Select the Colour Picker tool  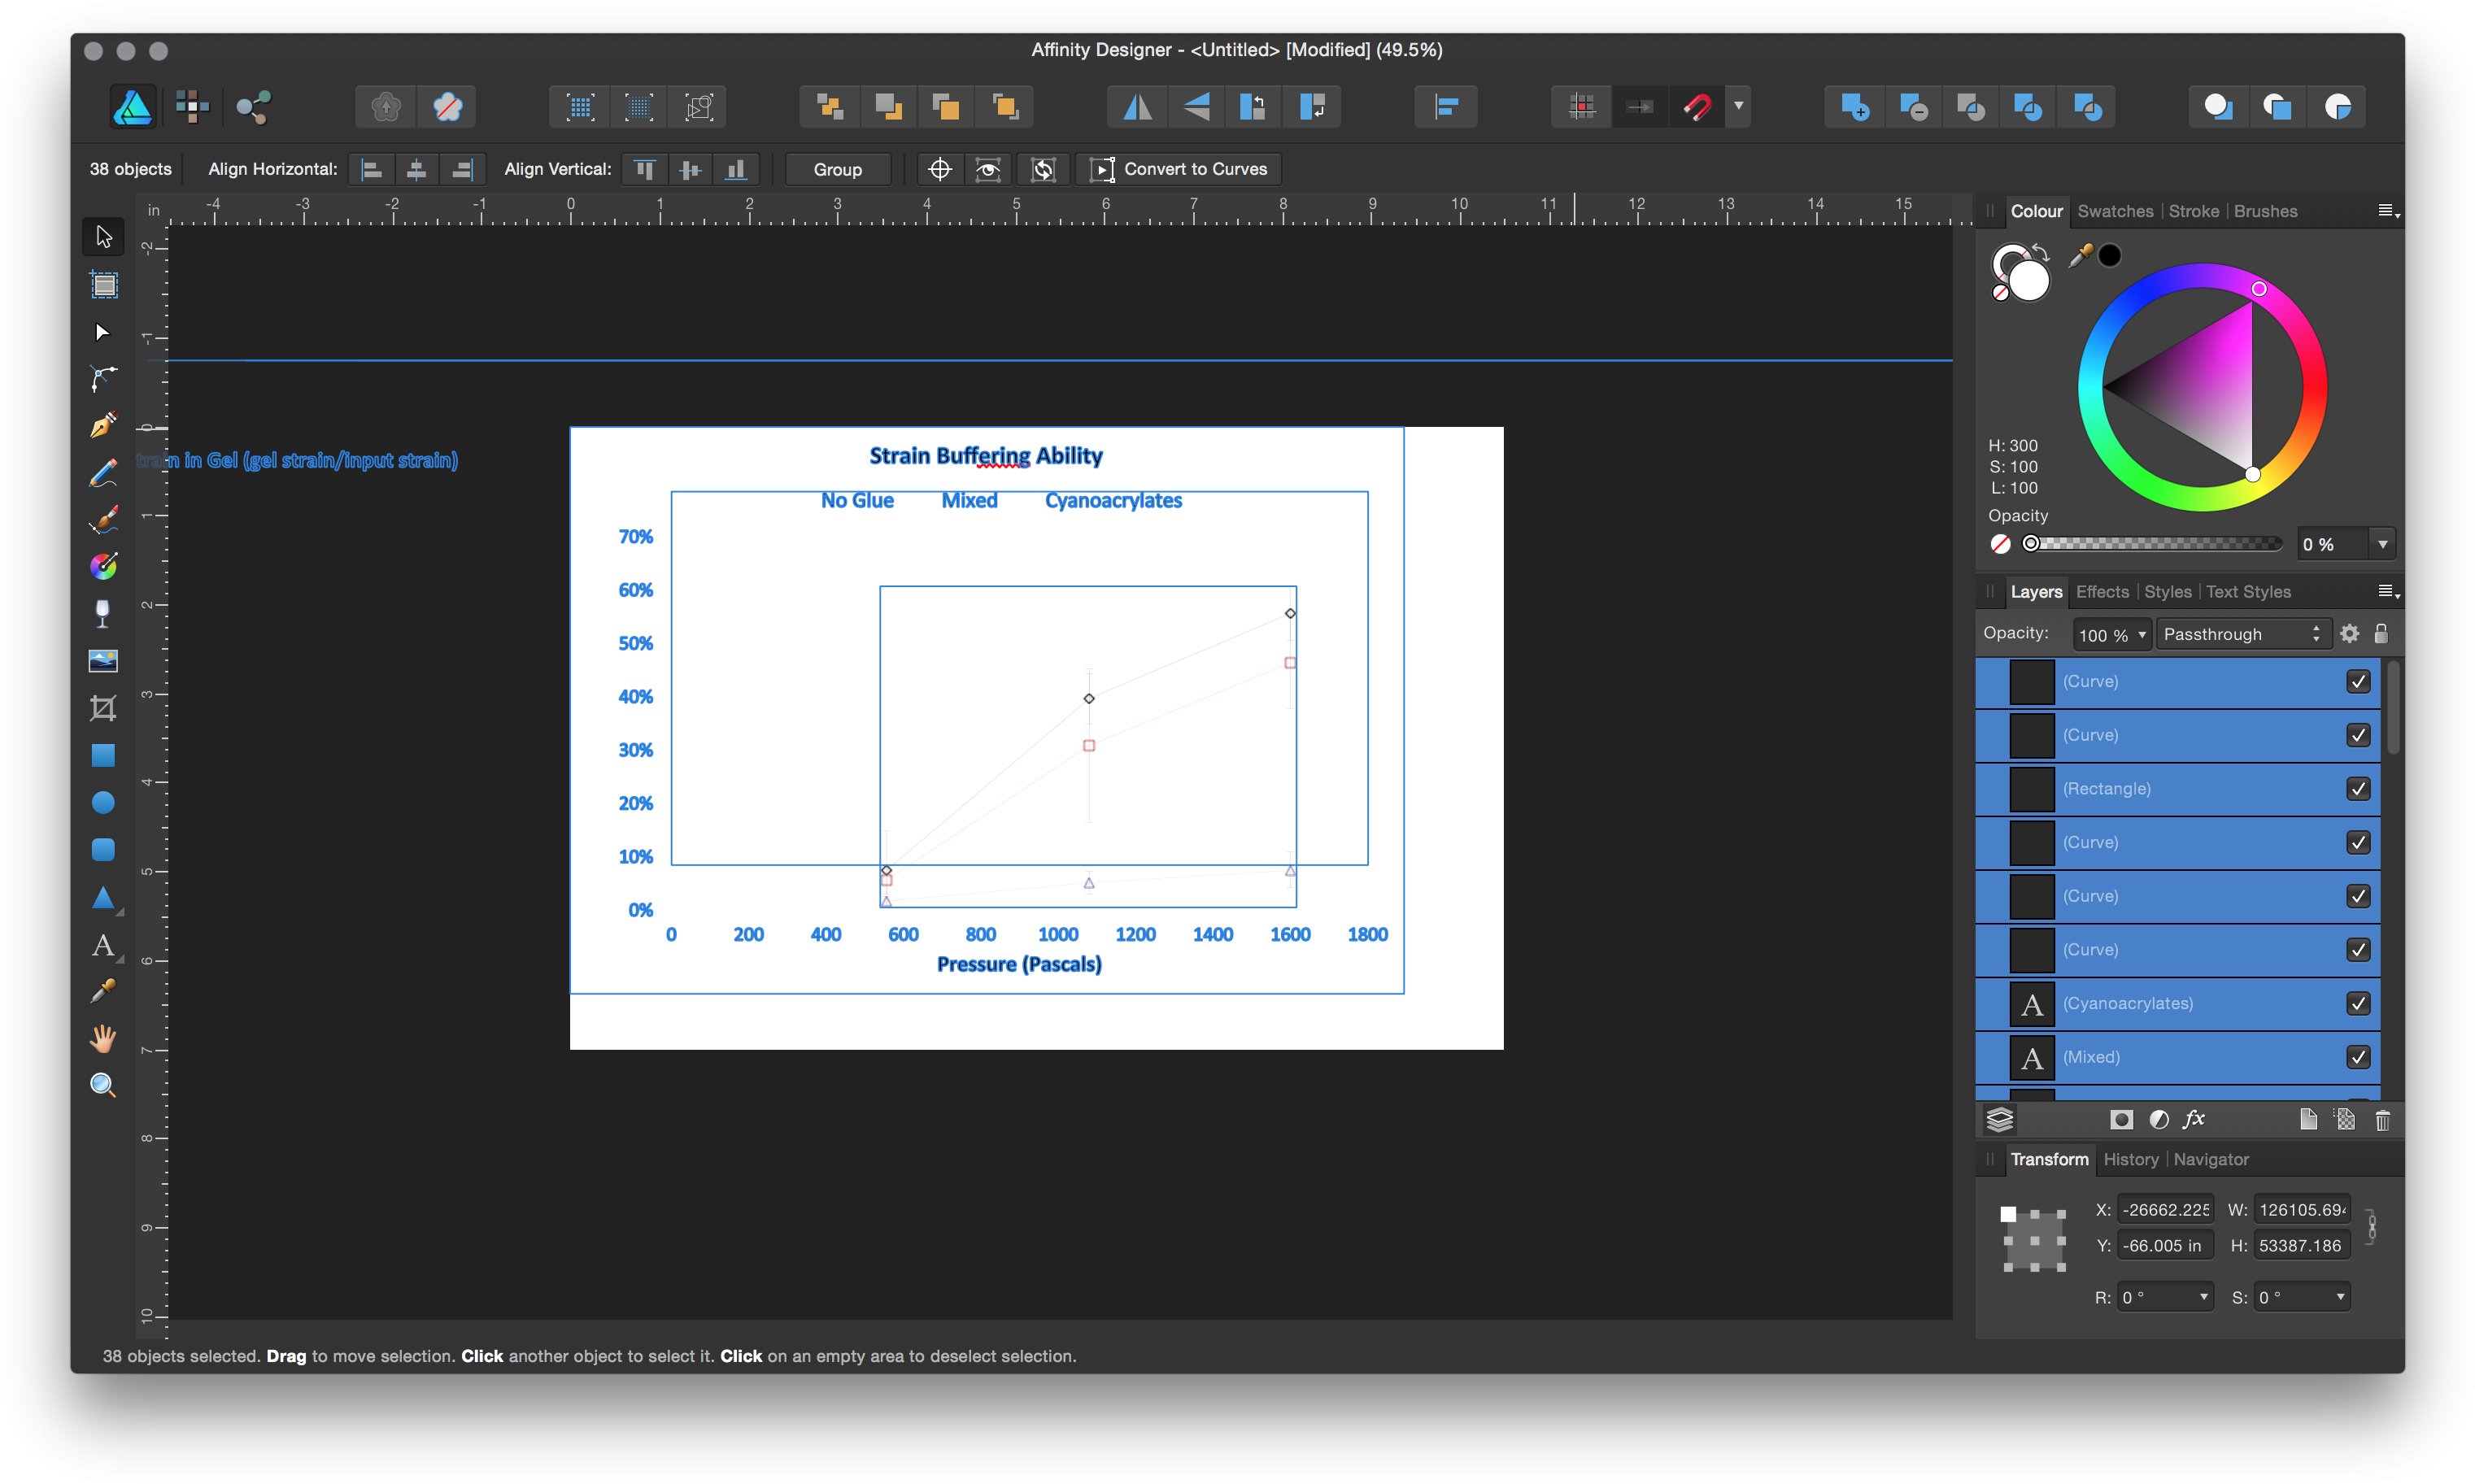pyautogui.click(x=103, y=989)
